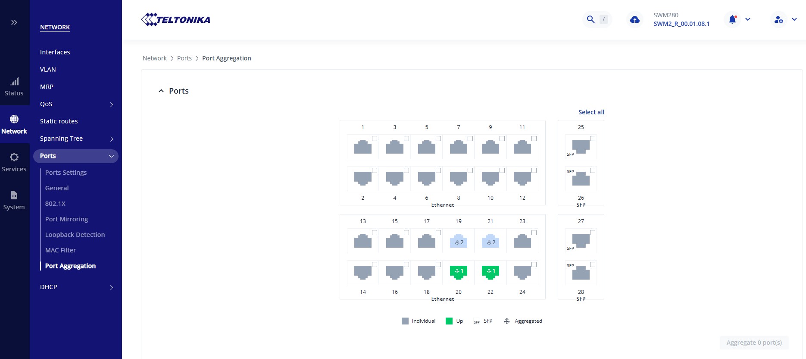Open the notifications bell
This screenshot has width=806, height=359.
[732, 19]
